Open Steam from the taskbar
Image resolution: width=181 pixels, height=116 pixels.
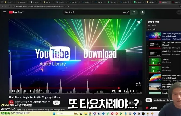coord(99,114)
